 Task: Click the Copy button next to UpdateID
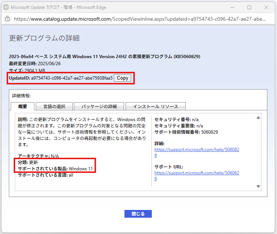(x=122, y=78)
